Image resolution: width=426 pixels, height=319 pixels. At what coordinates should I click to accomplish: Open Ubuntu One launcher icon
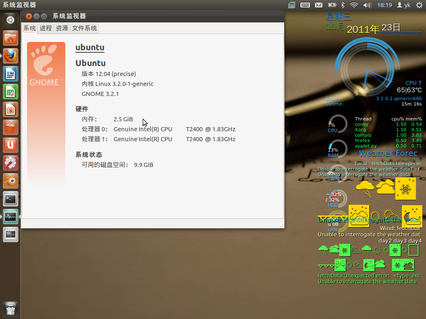tap(10, 145)
